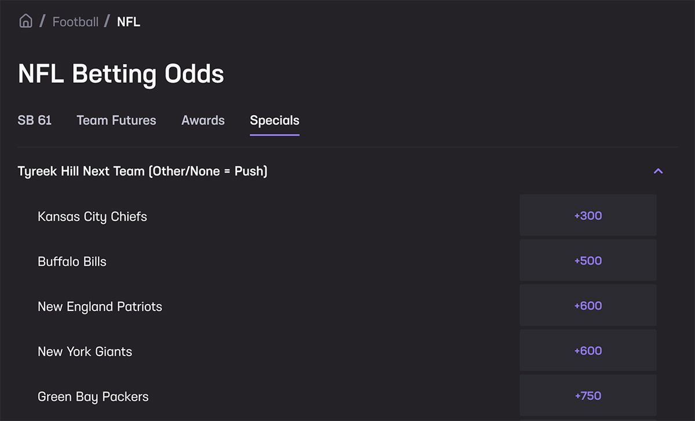695x421 pixels.
Task: Select Kansas City Chiefs +300 odds
Action: tap(588, 215)
